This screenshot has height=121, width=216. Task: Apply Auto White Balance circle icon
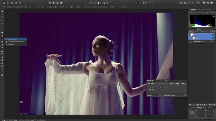point(61,3)
